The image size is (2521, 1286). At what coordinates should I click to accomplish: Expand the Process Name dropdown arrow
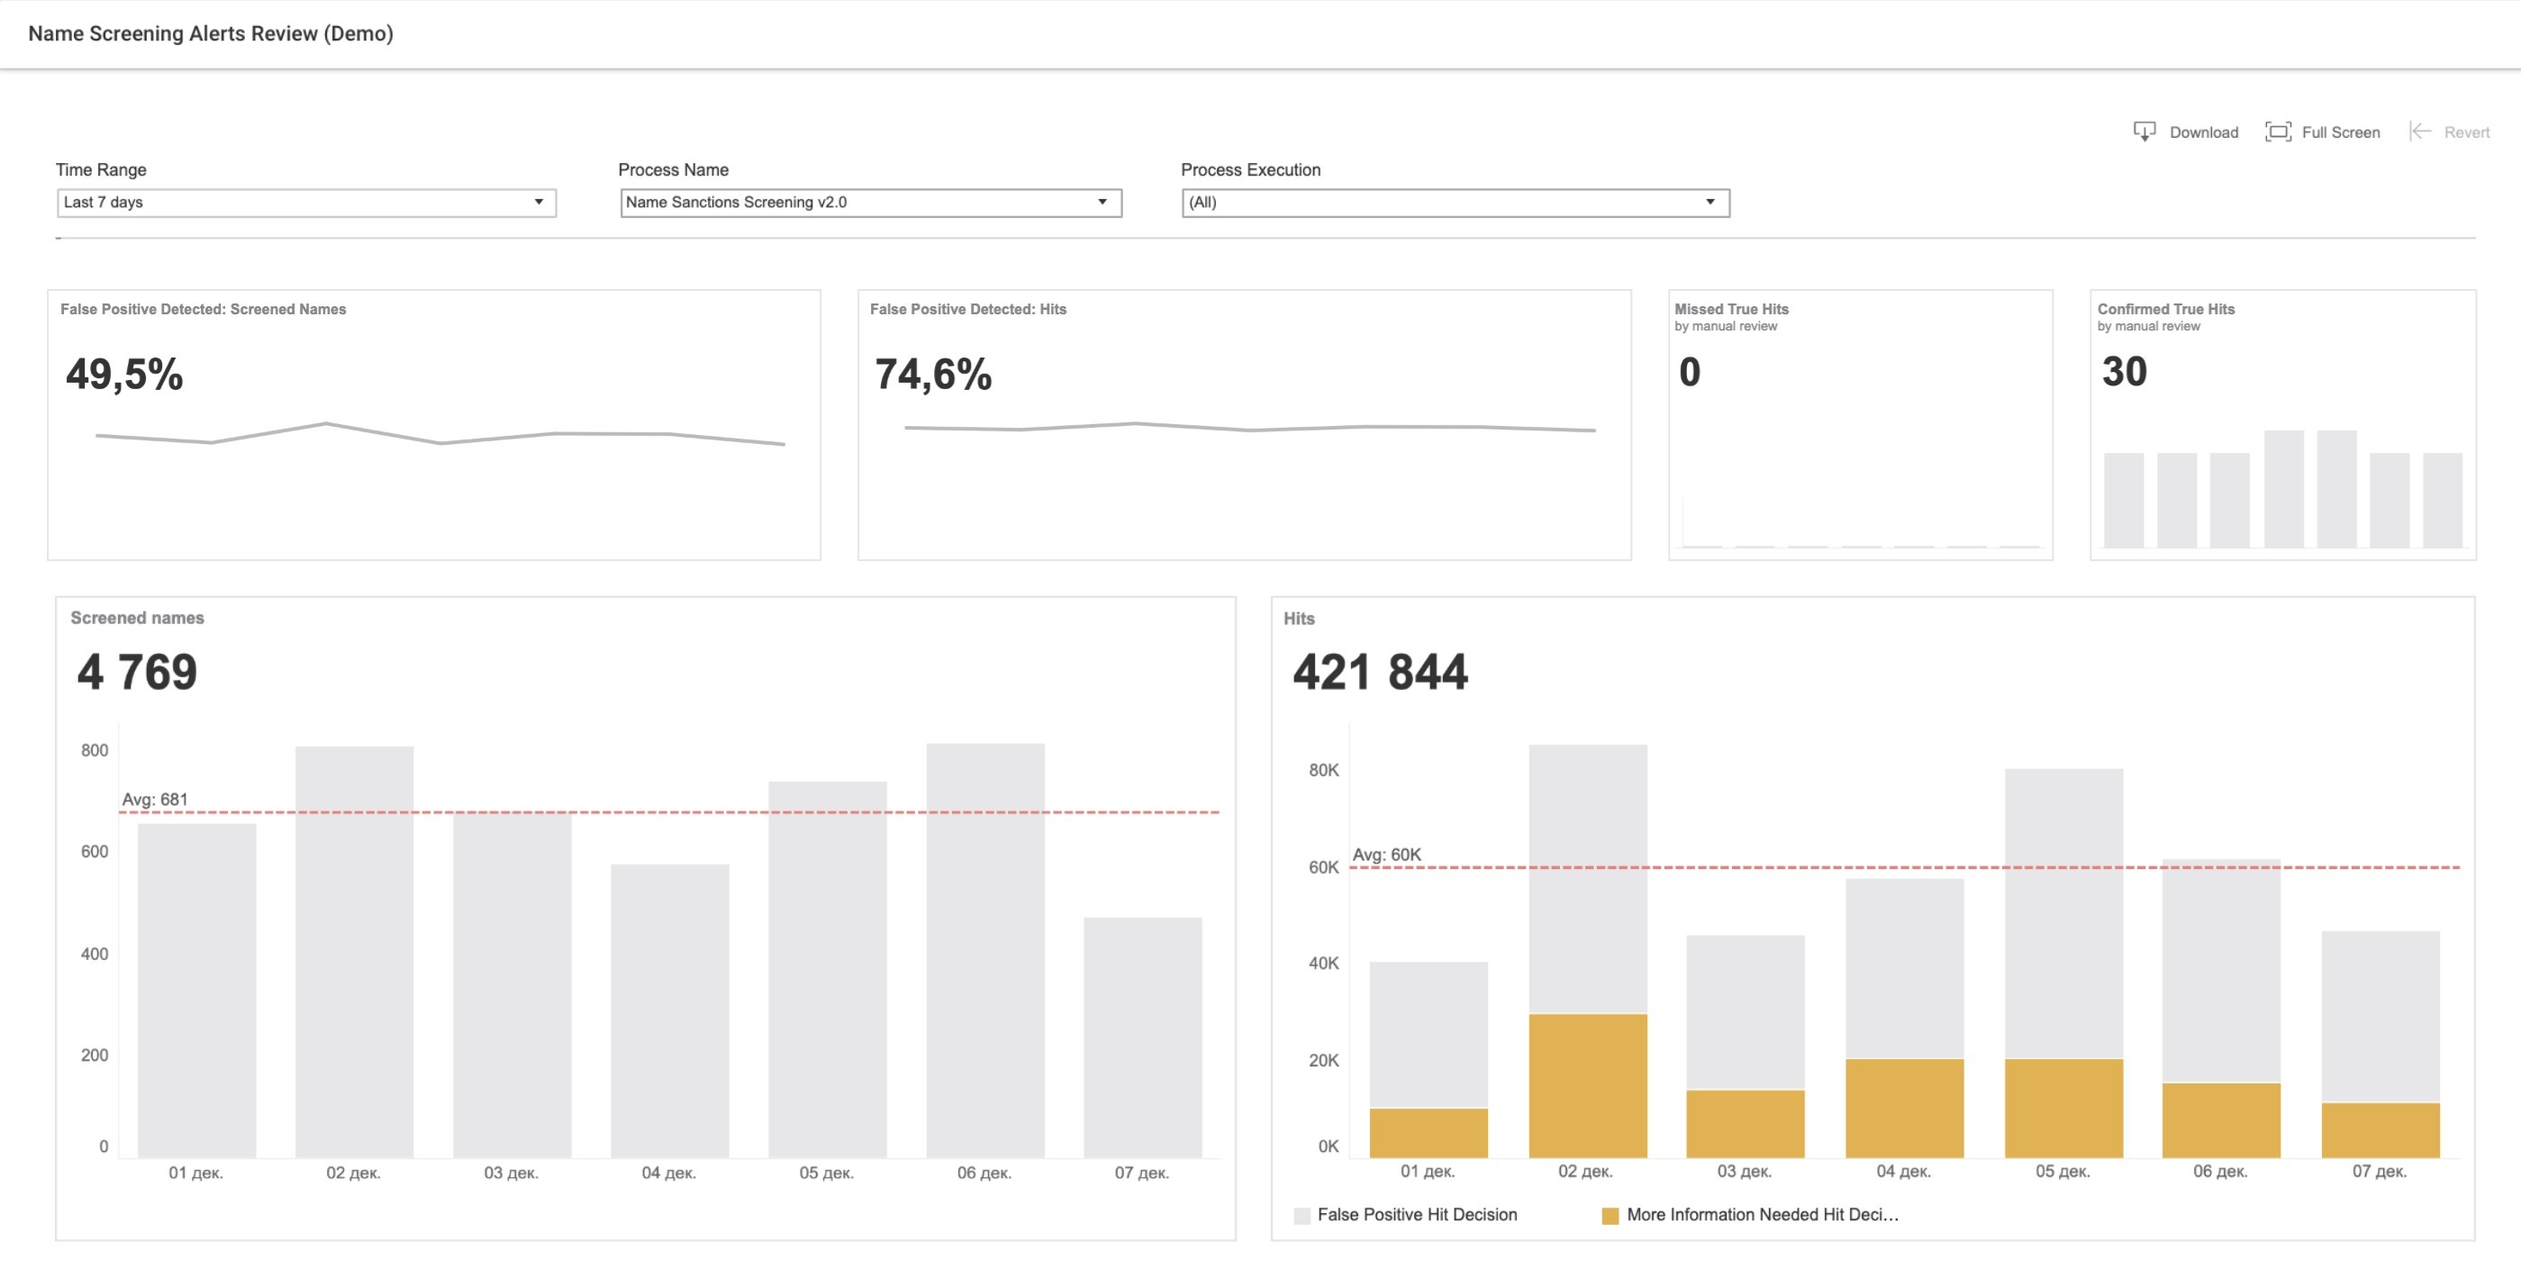click(x=1102, y=203)
